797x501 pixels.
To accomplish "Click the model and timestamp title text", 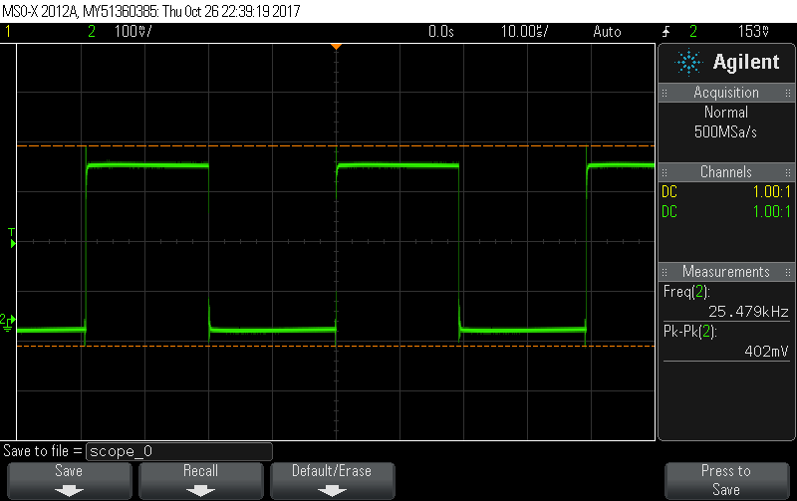I will [151, 11].
